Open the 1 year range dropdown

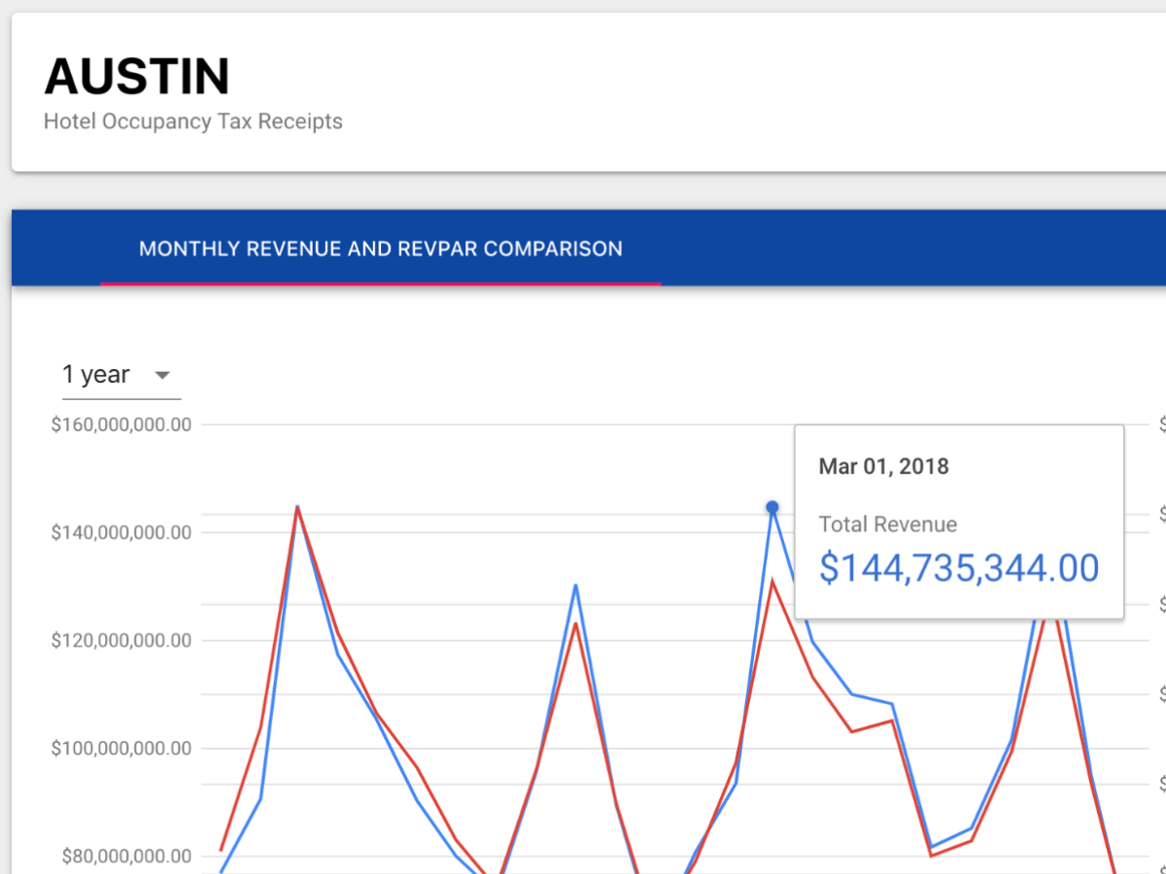[121, 375]
